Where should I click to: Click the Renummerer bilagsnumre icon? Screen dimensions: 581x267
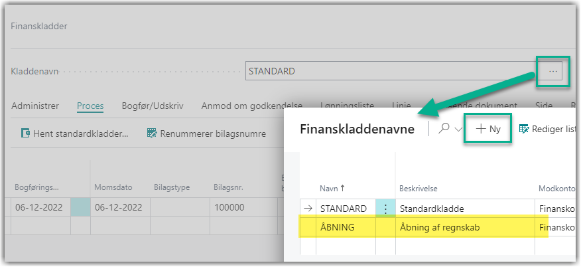(152, 133)
